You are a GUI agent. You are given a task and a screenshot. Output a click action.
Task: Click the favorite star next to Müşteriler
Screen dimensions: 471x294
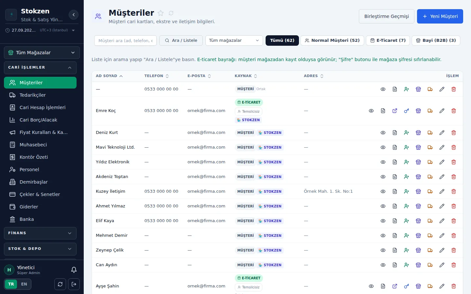pos(161,13)
